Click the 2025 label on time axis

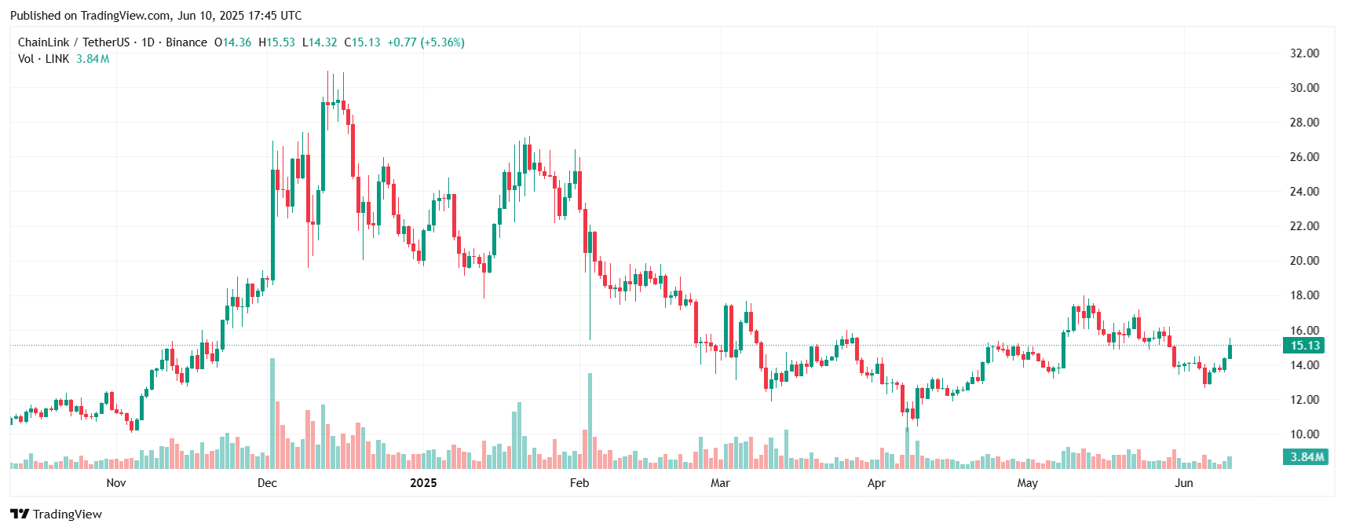[423, 483]
